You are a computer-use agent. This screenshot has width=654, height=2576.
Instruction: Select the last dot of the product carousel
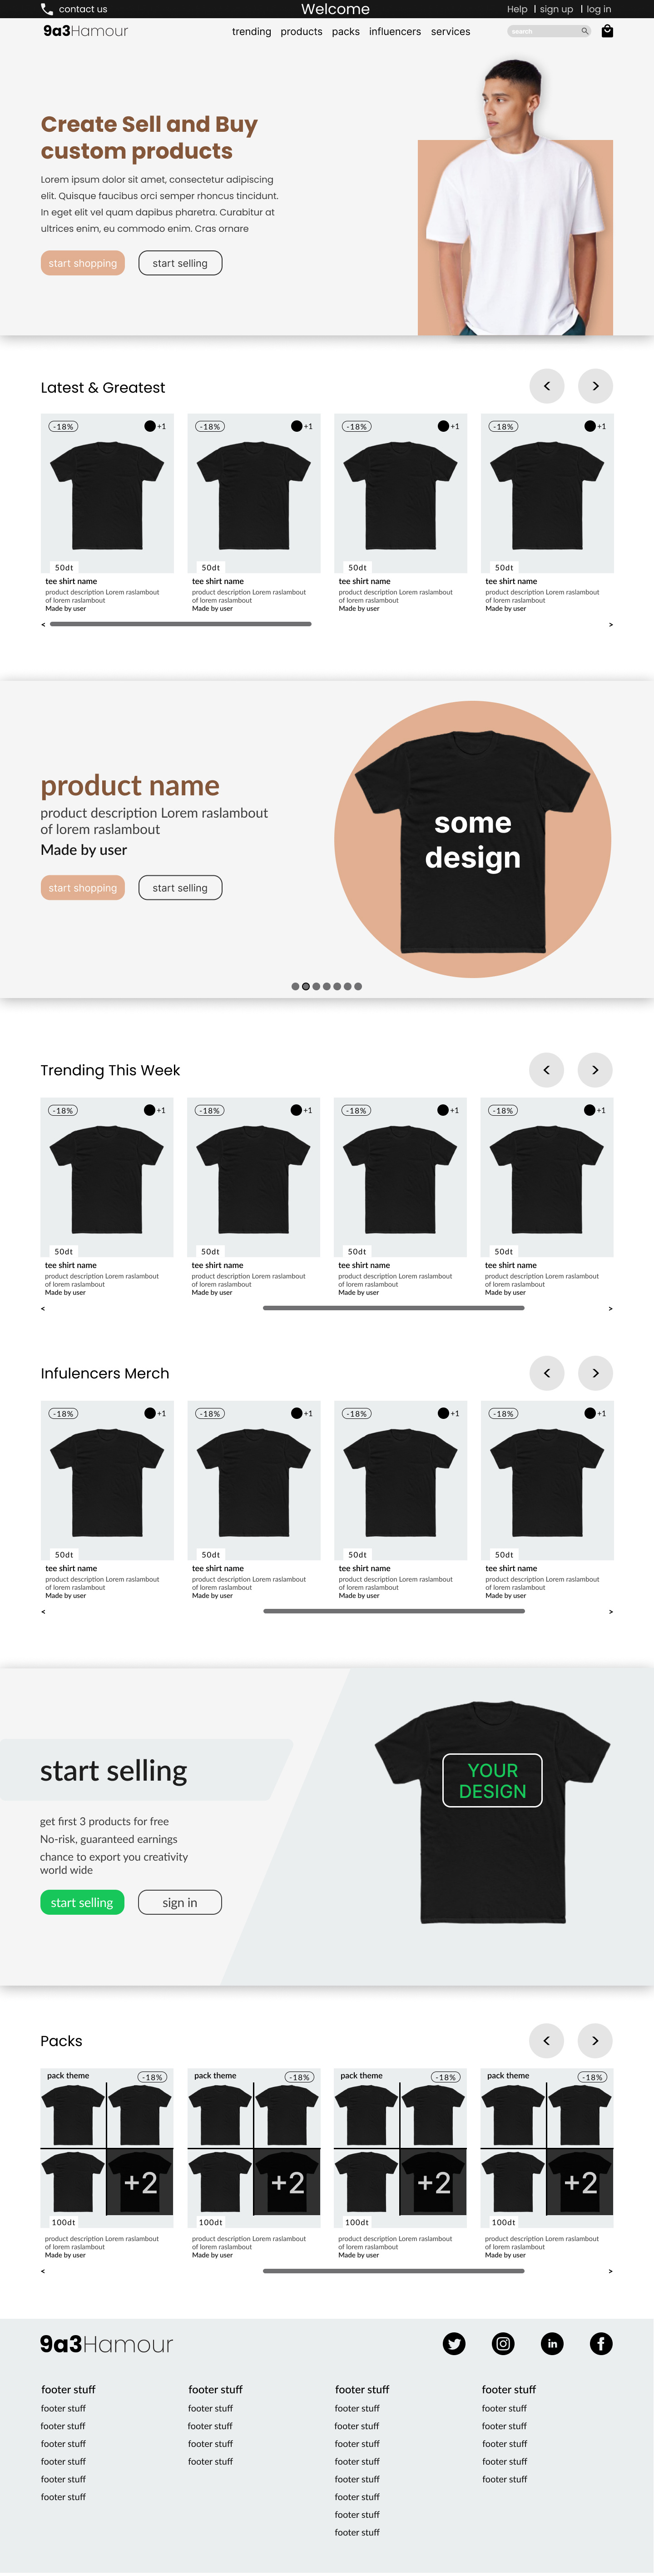click(358, 986)
